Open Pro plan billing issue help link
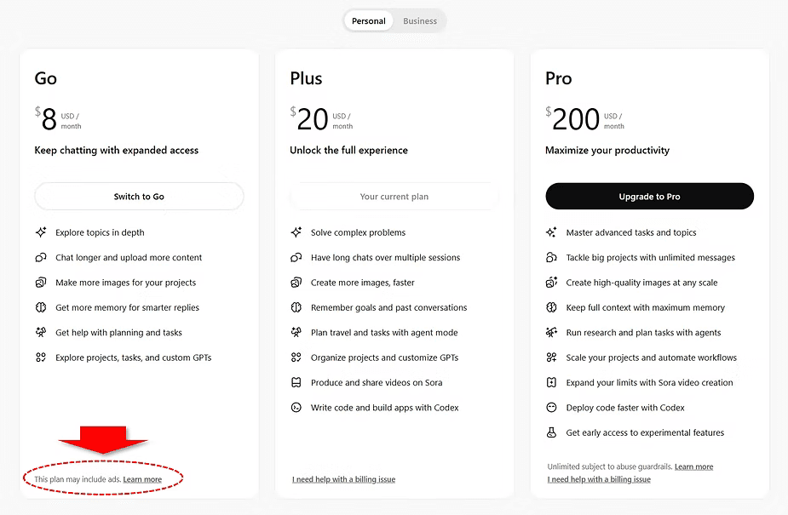Image resolution: width=788 pixels, height=515 pixels. coord(599,479)
